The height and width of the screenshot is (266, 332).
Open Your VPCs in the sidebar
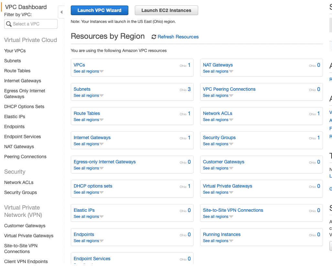tap(15, 51)
